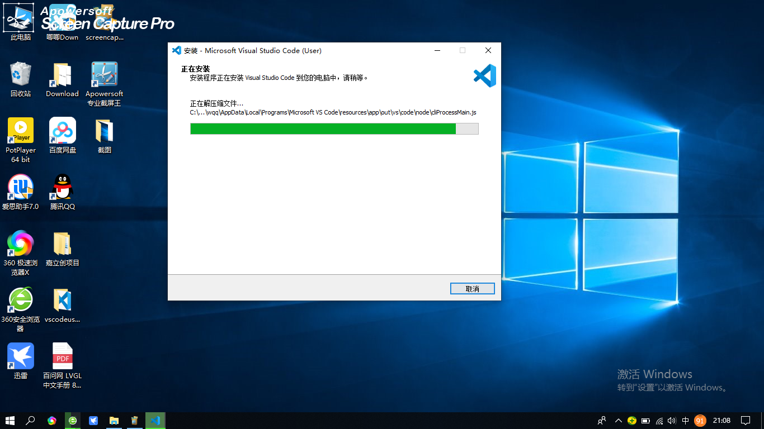
Task: Click the 取消 button in the installer
Action: click(473, 289)
